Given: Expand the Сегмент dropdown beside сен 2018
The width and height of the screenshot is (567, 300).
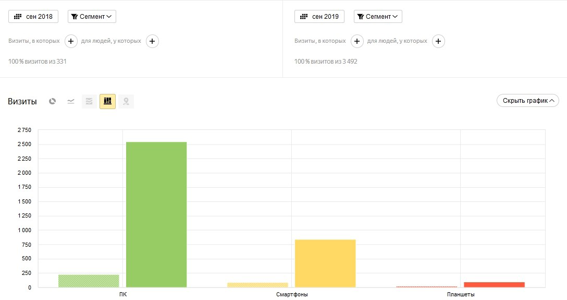Looking at the screenshot, I should tap(92, 17).
